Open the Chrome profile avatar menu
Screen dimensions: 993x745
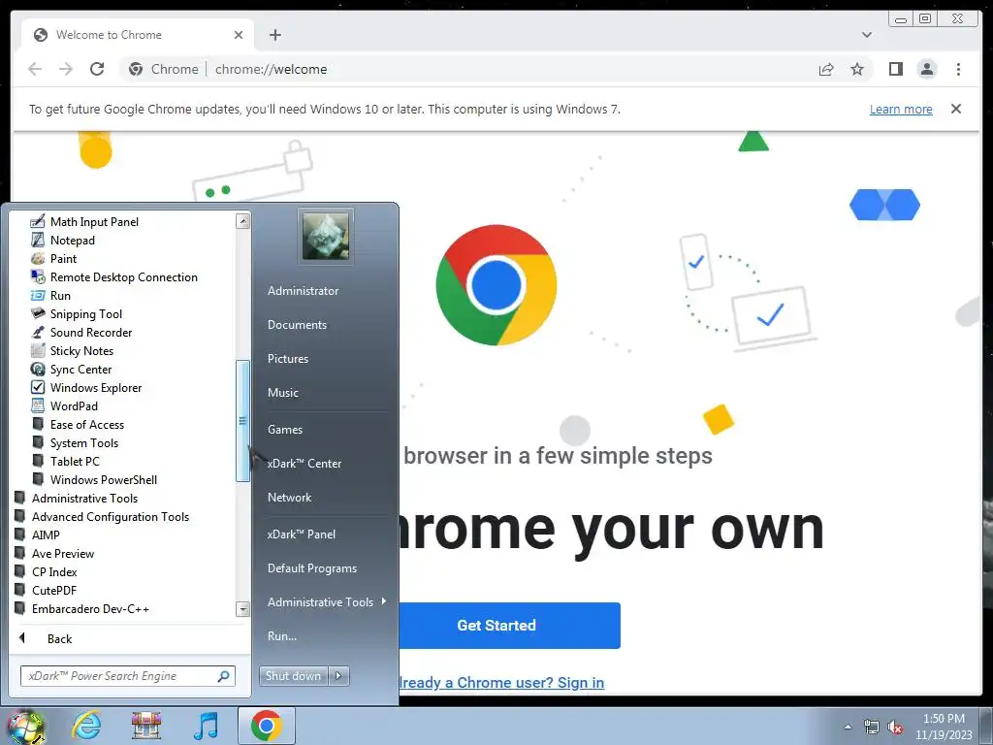pyautogui.click(x=926, y=69)
